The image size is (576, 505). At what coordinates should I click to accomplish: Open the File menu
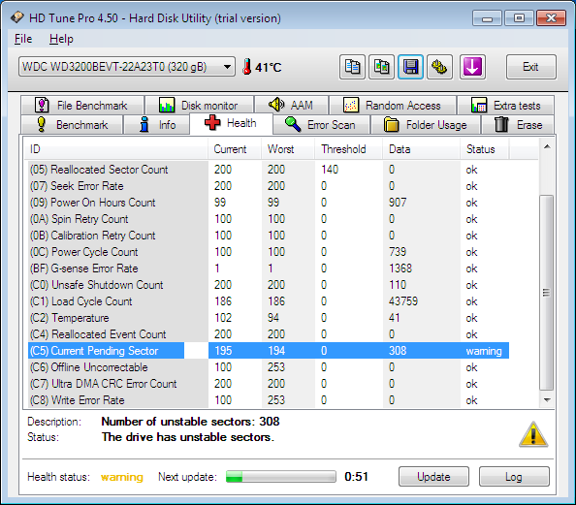point(23,39)
